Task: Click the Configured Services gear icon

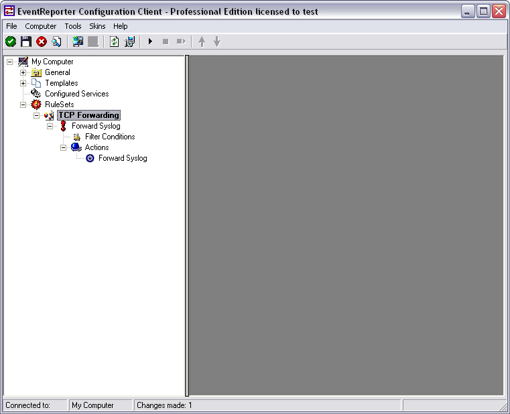Action: pyautogui.click(x=36, y=94)
